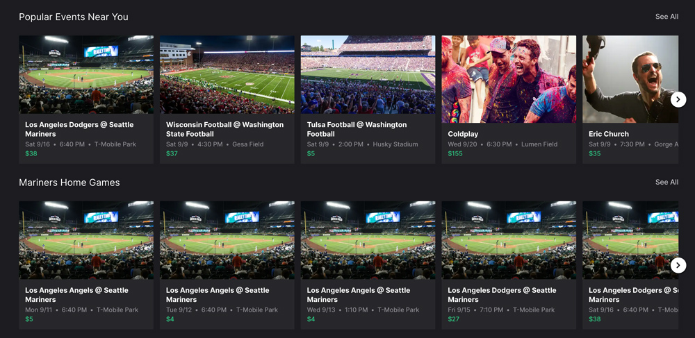Viewport: 695px width, 338px height.
Task: Click the Coldplay event title
Action: (463, 134)
